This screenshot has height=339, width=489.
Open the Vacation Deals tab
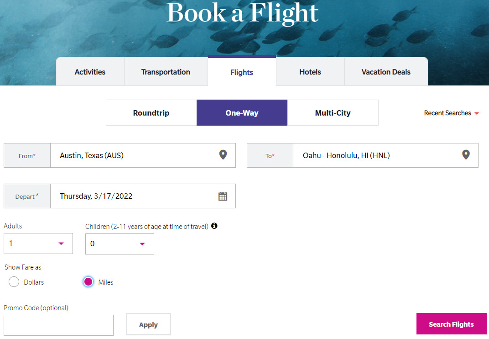pos(386,72)
